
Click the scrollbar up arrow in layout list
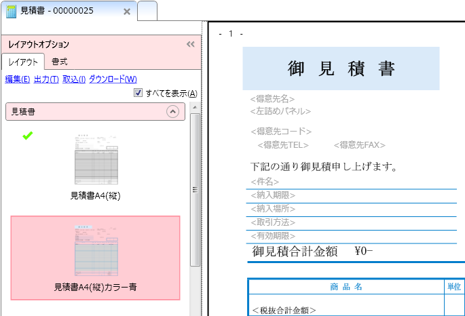pos(195,108)
